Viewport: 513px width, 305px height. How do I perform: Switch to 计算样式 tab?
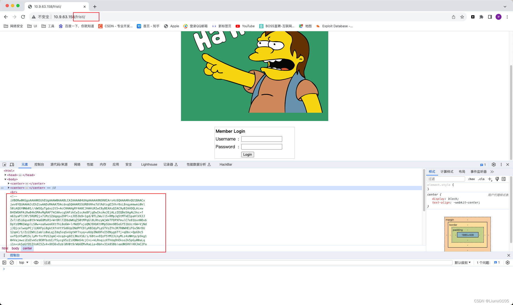tap(447, 172)
